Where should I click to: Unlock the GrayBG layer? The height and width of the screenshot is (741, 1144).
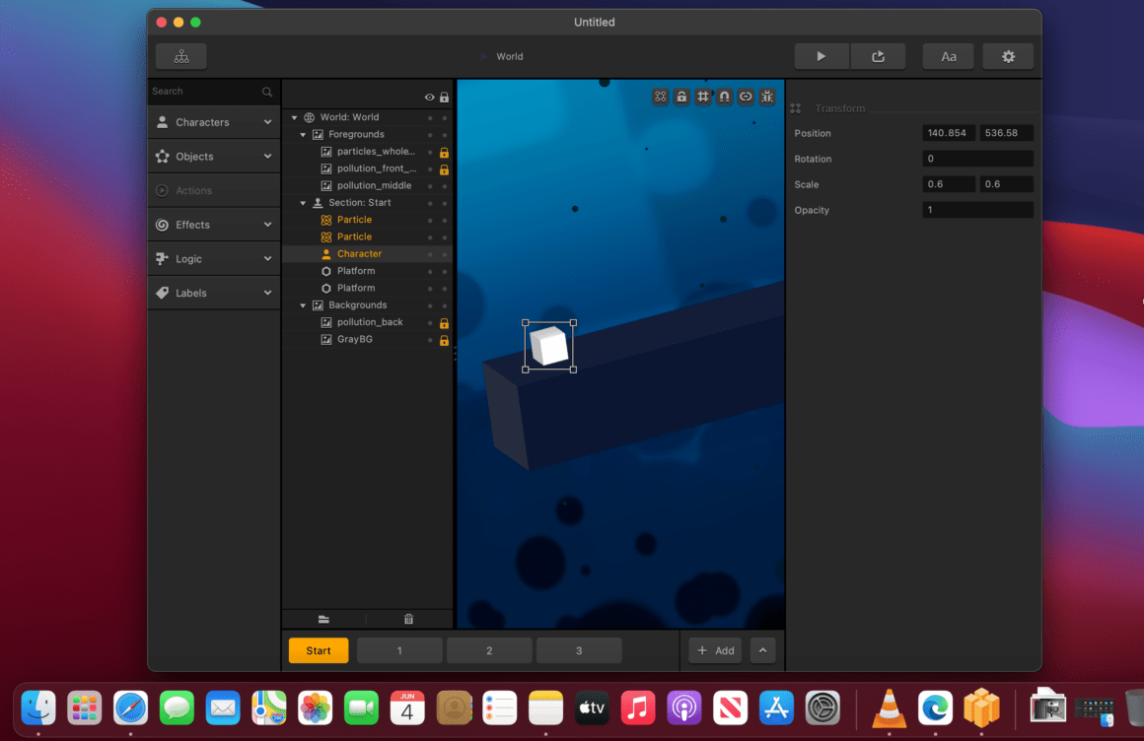click(x=444, y=340)
